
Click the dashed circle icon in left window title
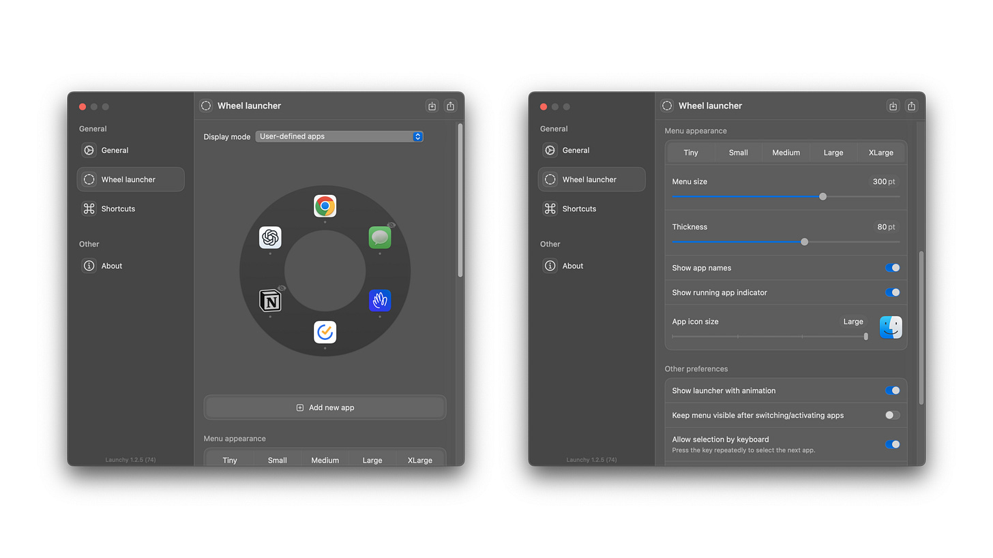point(206,106)
